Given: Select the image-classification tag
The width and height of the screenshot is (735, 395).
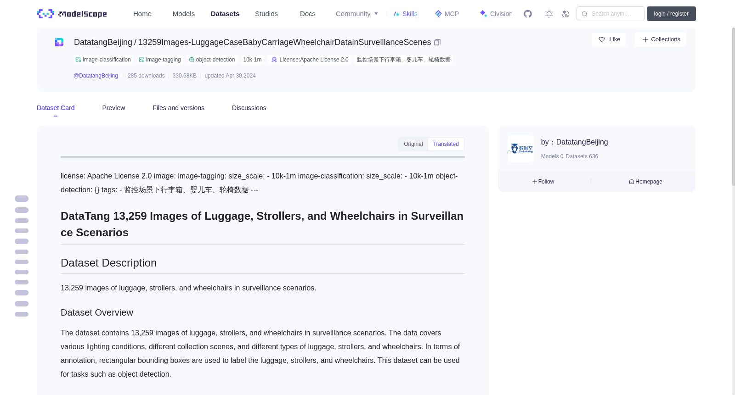Looking at the screenshot, I should click(x=103, y=60).
